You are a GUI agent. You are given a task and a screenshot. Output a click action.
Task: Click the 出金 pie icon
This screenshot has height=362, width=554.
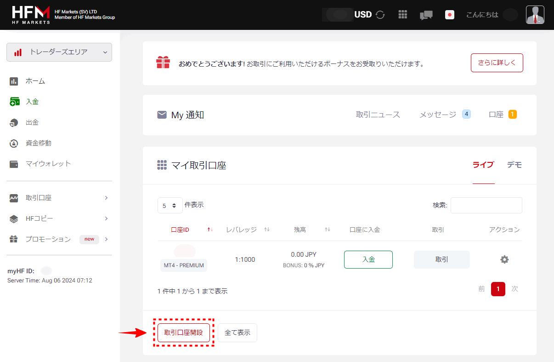[14, 123]
